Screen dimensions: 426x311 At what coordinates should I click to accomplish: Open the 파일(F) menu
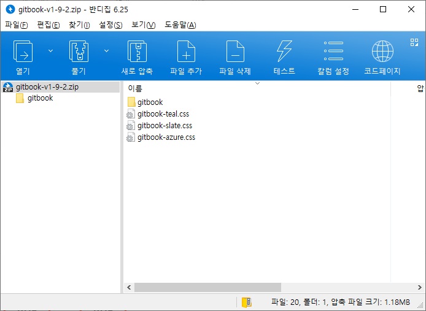[17, 25]
